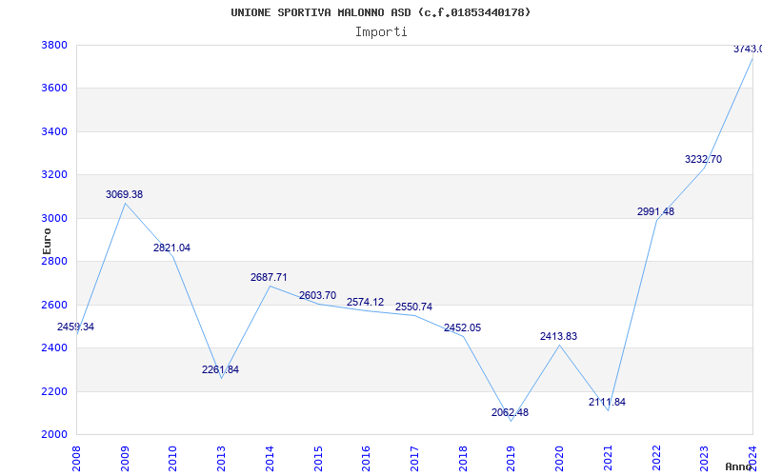Viewport: 762px width, 476px height.
Task: Click x-axis year 2019
Action: click(x=511, y=458)
